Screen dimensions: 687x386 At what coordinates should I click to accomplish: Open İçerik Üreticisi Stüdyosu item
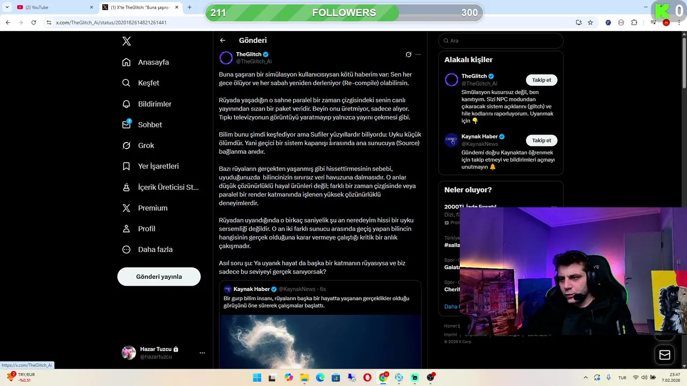(x=160, y=187)
